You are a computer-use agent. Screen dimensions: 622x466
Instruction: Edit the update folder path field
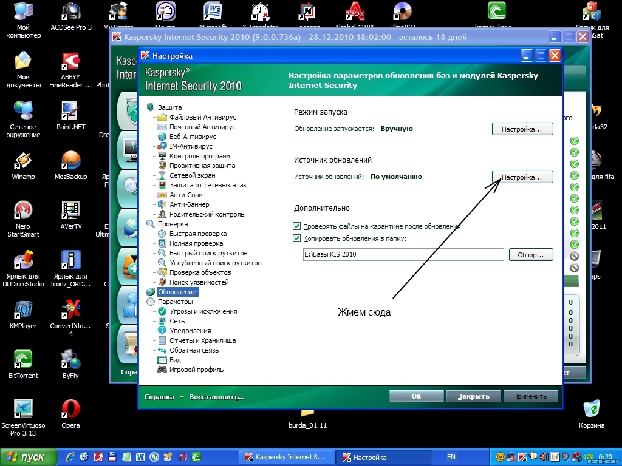click(x=403, y=254)
